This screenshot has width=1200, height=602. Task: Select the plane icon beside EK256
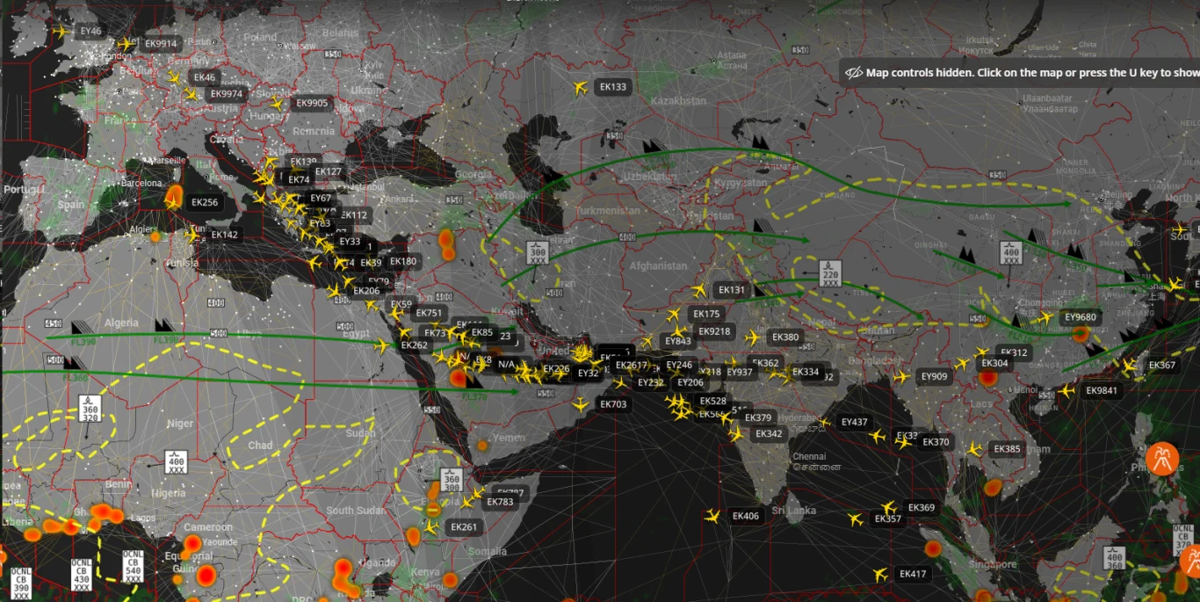click(173, 202)
